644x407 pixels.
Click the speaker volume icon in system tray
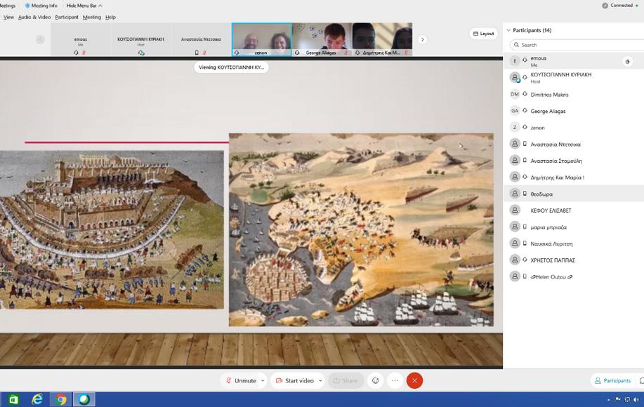(x=636, y=399)
